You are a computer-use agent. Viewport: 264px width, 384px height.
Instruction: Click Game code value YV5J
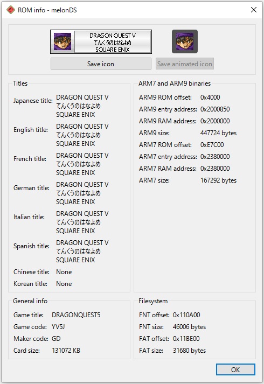(x=58, y=327)
